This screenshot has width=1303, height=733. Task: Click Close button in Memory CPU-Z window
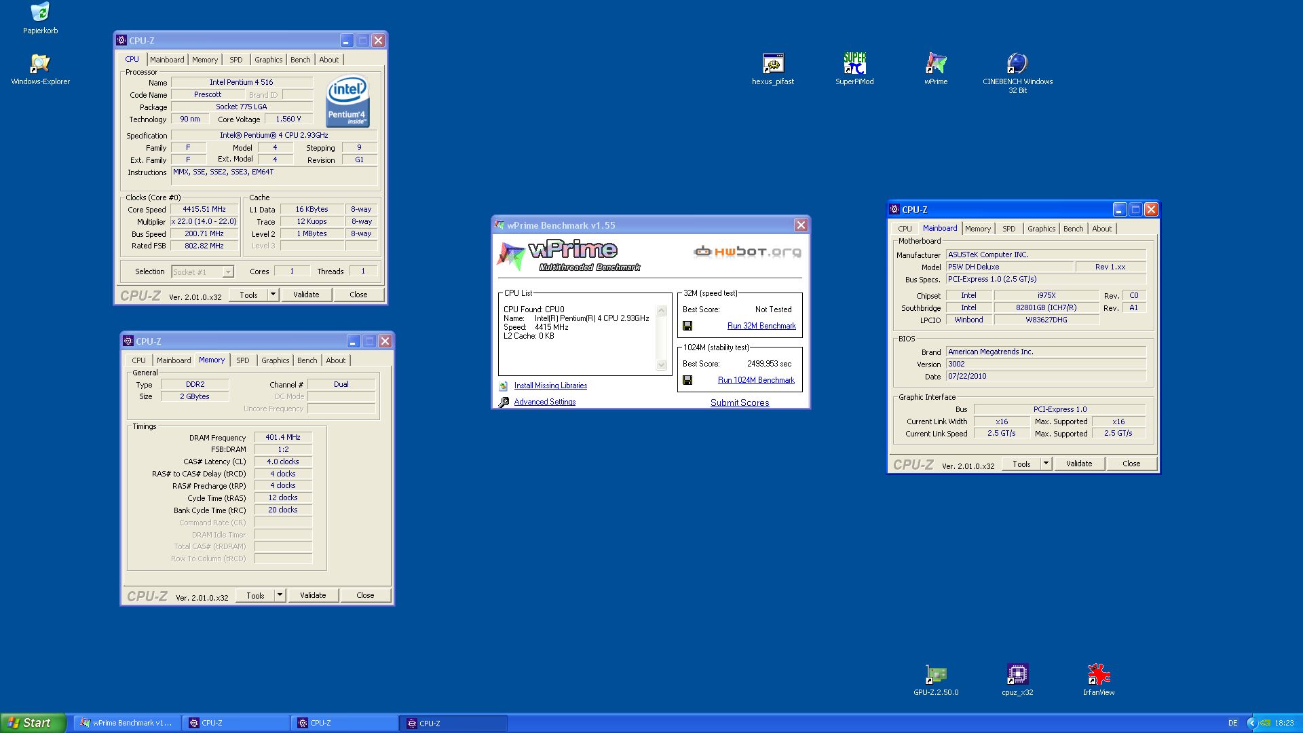click(x=365, y=595)
